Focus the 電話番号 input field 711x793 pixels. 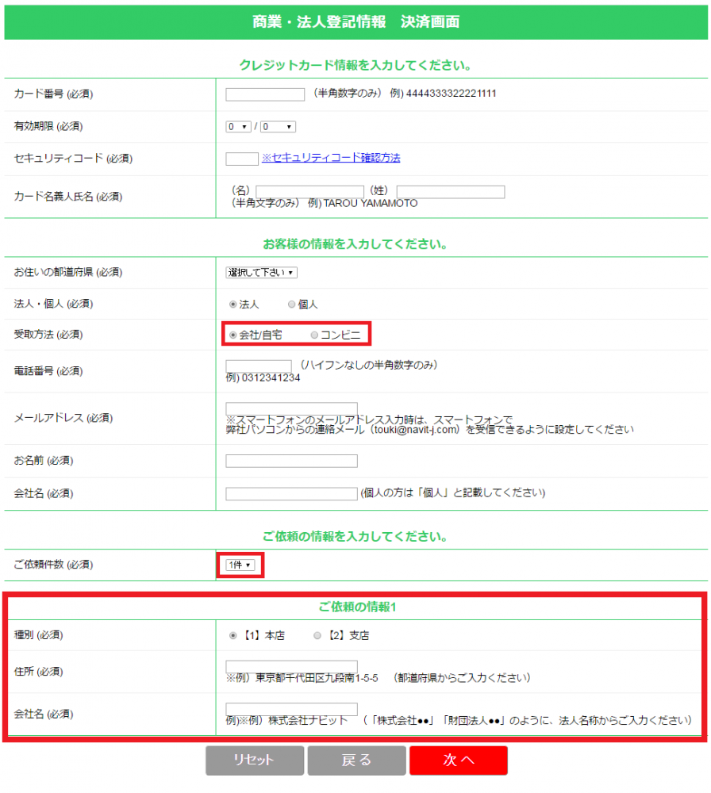coord(259,366)
